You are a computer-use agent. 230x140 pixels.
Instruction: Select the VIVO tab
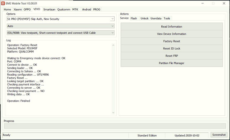click(x=37, y=9)
